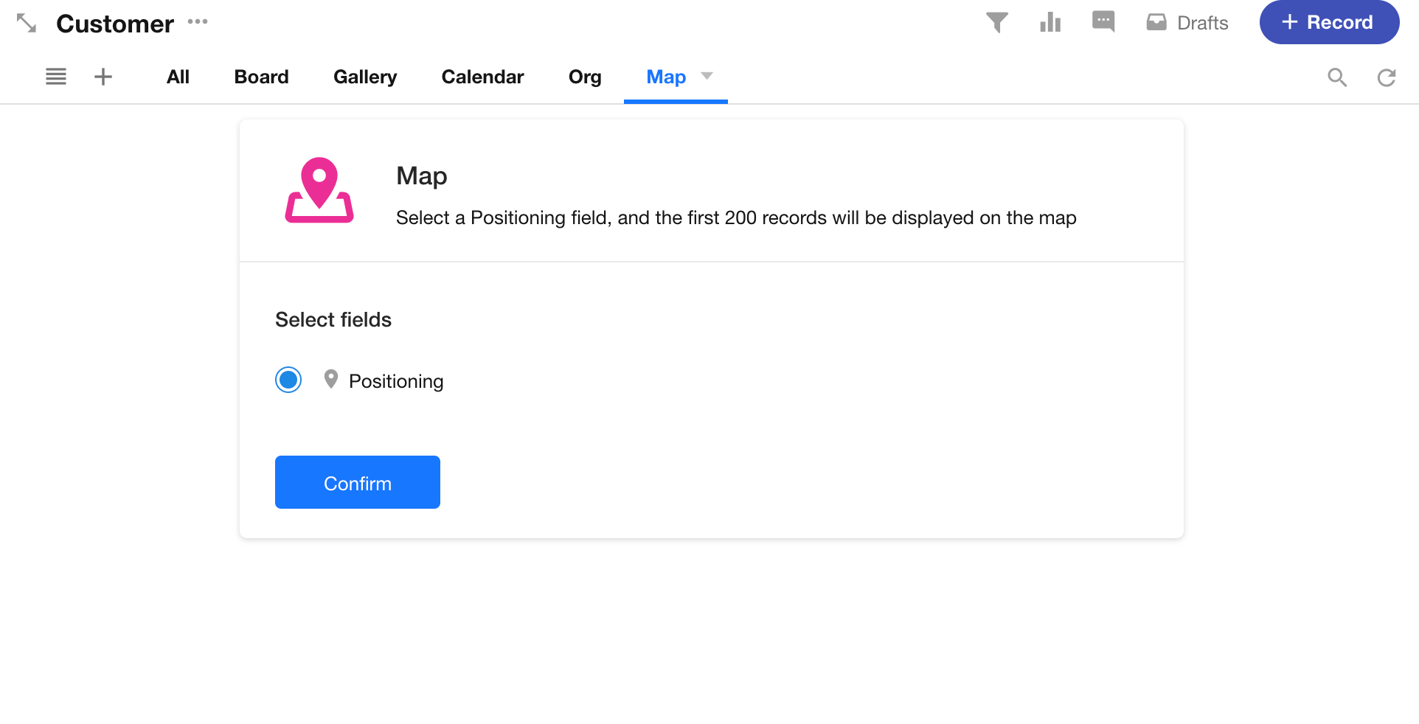The width and height of the screenshot is (1419, 724).
Task: Switch to the All view tab
Action: click(178, 77)
